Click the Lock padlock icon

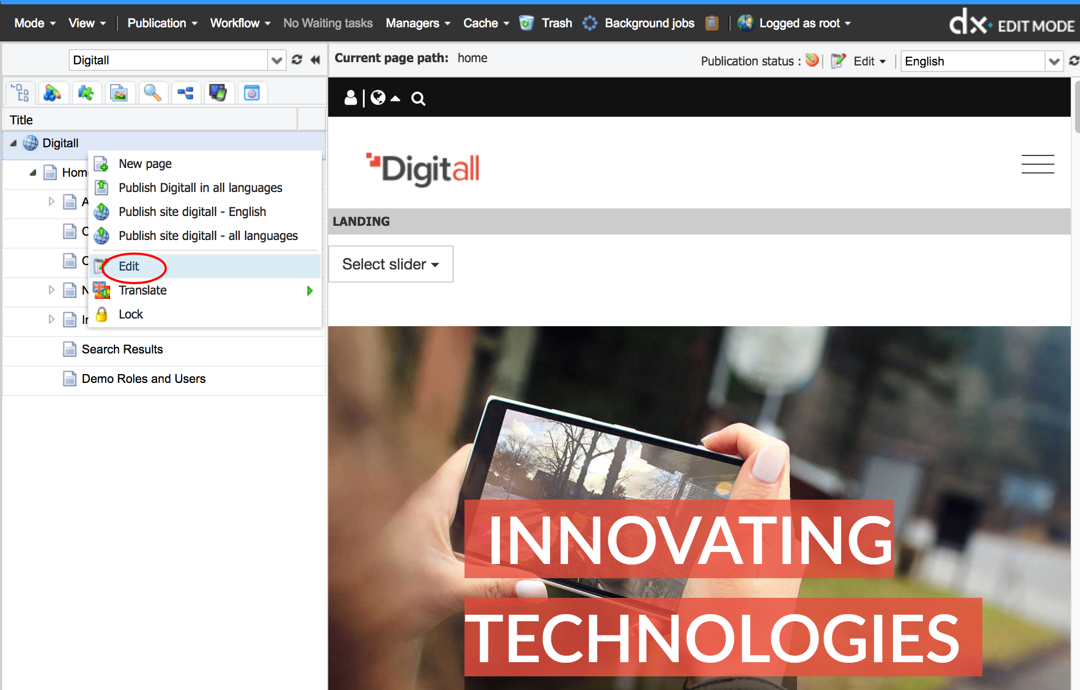pyautogui.click(x=101, y=314)
